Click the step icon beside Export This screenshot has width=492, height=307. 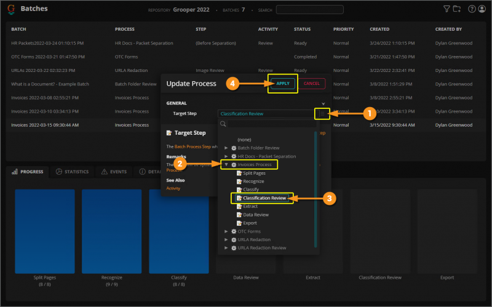tap(239, 223)
